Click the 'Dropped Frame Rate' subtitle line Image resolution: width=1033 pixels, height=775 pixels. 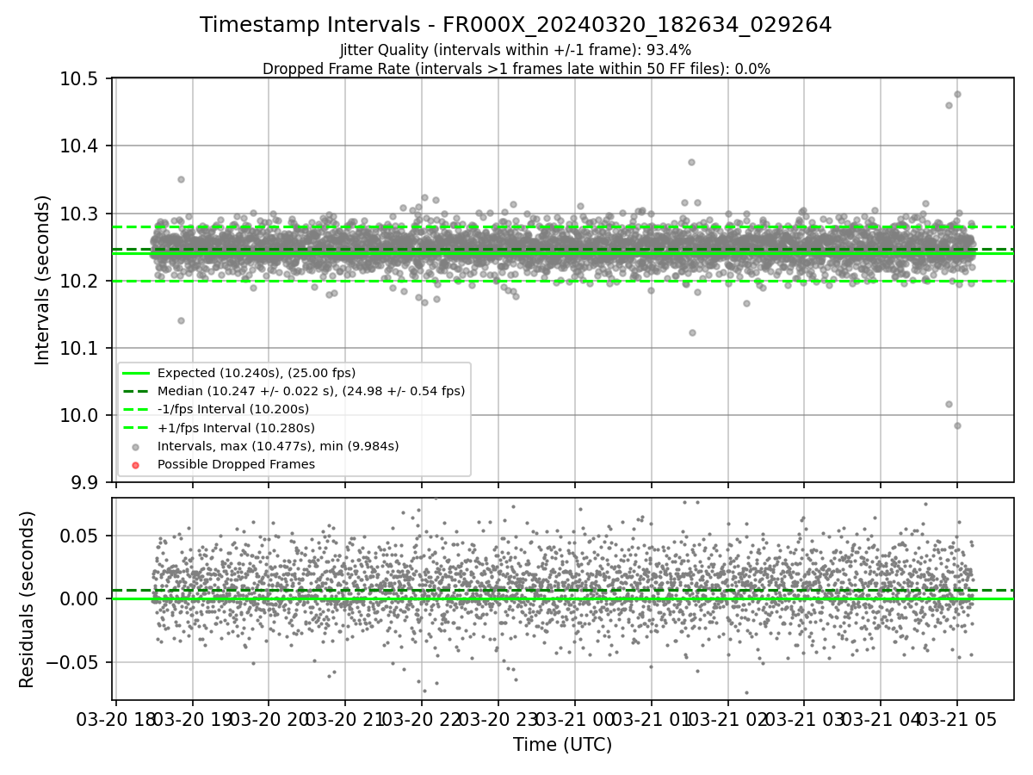[516, 69]
